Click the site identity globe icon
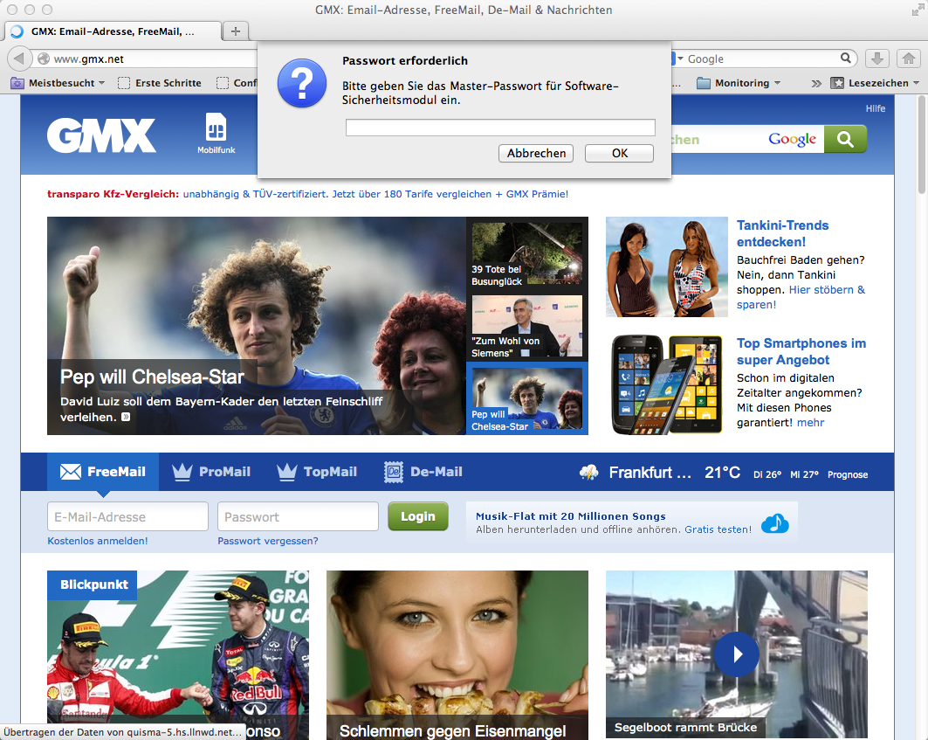928x740 pixels. pyautogui.click(x=43, y=59)
